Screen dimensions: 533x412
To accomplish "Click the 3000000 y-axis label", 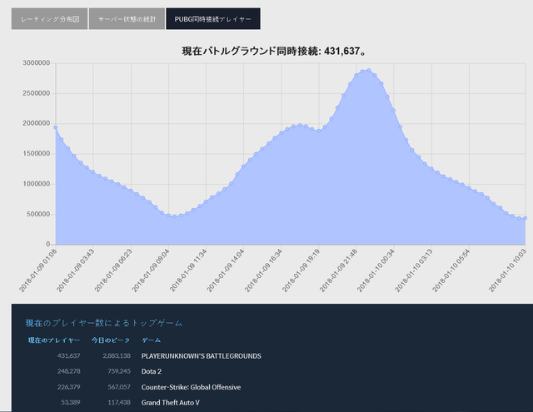I will (x=37, y=62).
